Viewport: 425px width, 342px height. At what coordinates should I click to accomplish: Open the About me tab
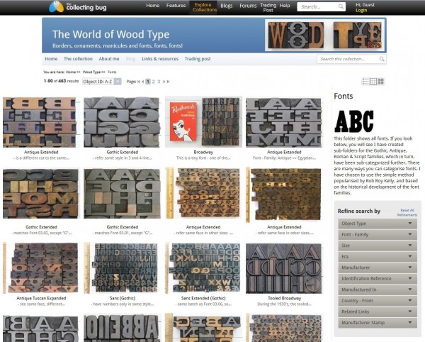tap(109, 59)
